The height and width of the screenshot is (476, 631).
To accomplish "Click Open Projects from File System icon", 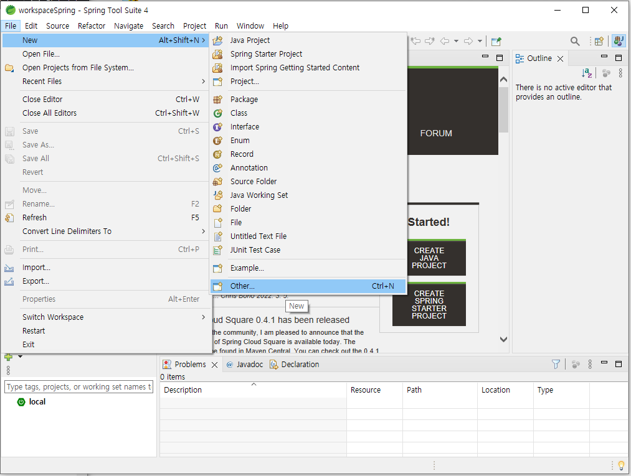I will [9, 68].
